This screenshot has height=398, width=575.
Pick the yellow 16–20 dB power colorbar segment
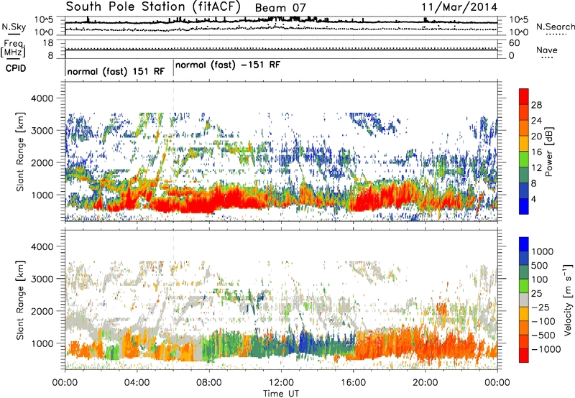coord(524,144)
